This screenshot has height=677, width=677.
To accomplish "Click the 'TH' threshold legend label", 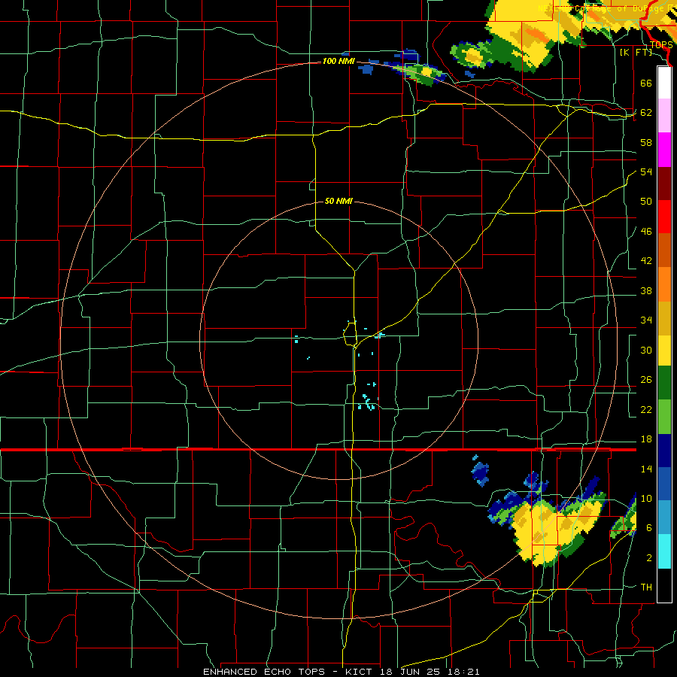I will click(x=646, y=587).
